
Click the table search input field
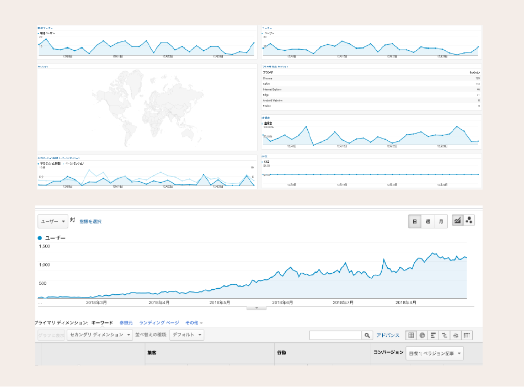coord(335,335)
